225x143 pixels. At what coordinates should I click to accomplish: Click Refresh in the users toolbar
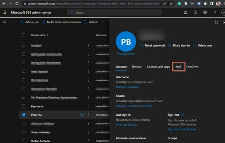91,22
